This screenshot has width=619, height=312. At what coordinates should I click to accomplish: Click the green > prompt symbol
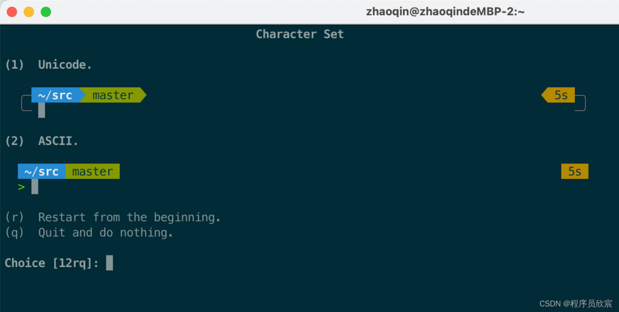21,187
